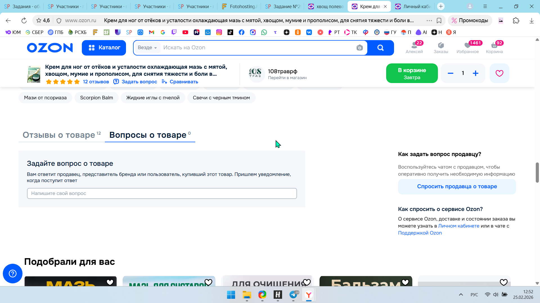This screenshot has width=540, height=303.
Task: Click the camera image search icon
Action: [x=359, y=48]
